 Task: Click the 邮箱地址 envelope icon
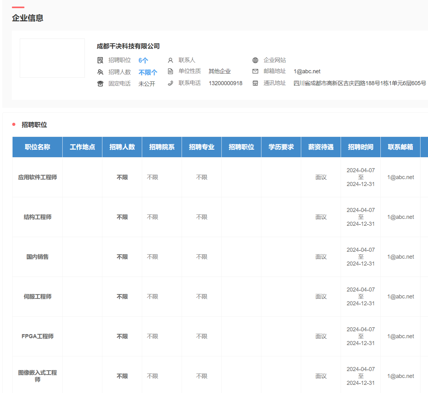click(x=255, y=71)
